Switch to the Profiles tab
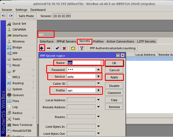The image size is (173, 137). pyautogui.click(x=98, y=41)
